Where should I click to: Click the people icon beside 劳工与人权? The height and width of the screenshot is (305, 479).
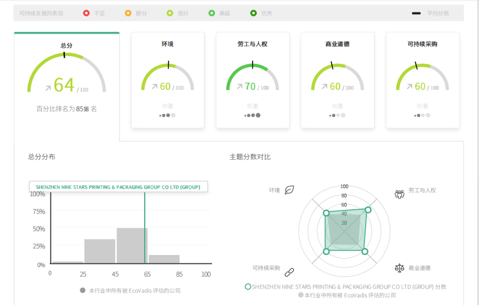399,194
